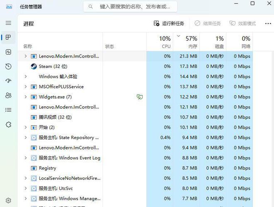
Task: Sort by the 内存 57% column header
Action: 186,42
